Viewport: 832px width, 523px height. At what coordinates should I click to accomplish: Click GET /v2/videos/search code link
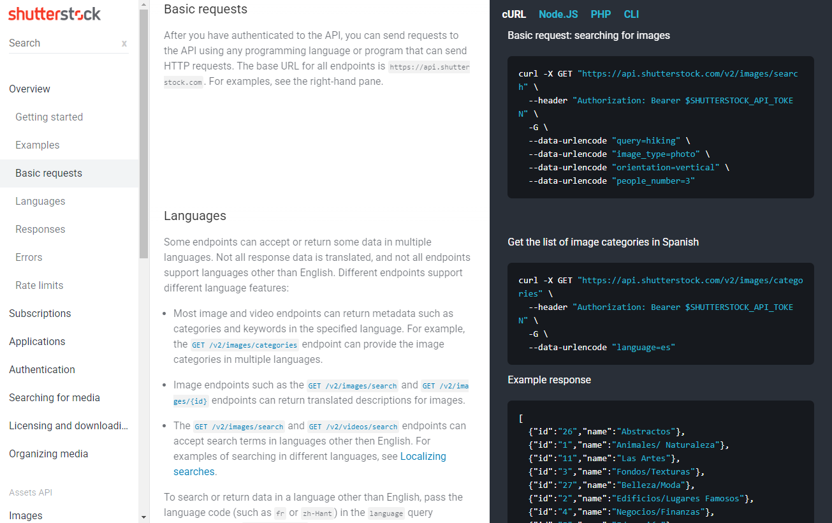click(x=353, y=427)
